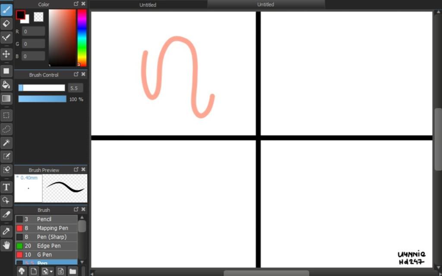Select the Pen (Sharp) brush
This screenshot has width=442, height=276.
(x=46, y=237)
